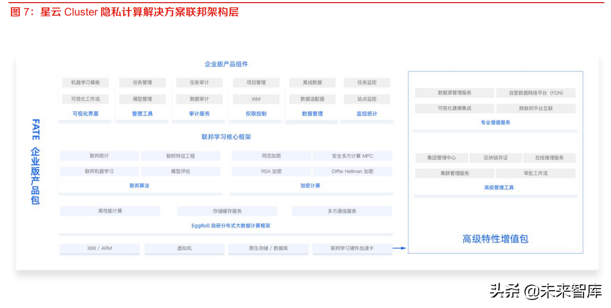611x308 pixels.
Task: Expand the 高级管理工具 section
Action: pyautogui.click(x=495, y=187)
